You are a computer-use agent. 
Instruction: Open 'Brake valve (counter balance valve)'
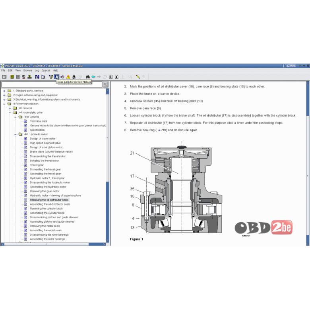[51, 152]
